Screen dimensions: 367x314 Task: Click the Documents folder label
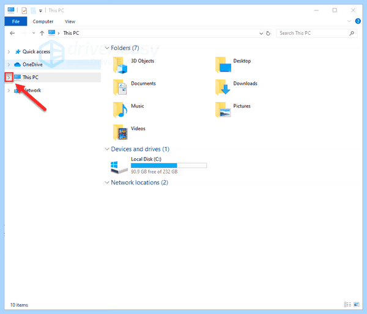143,84
